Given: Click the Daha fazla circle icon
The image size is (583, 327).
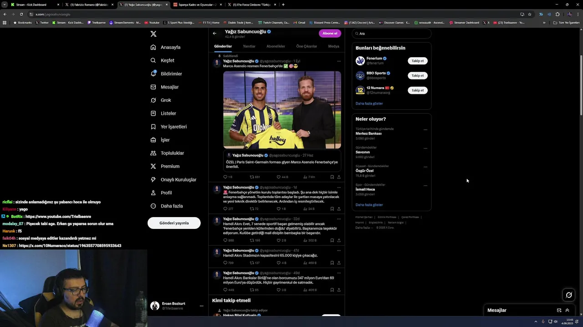Looking at the screenshot, I should [153, 206].
